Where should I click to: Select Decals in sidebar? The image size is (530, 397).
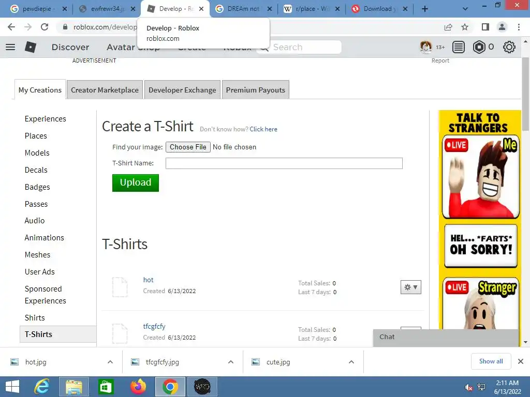click(36, 170)
